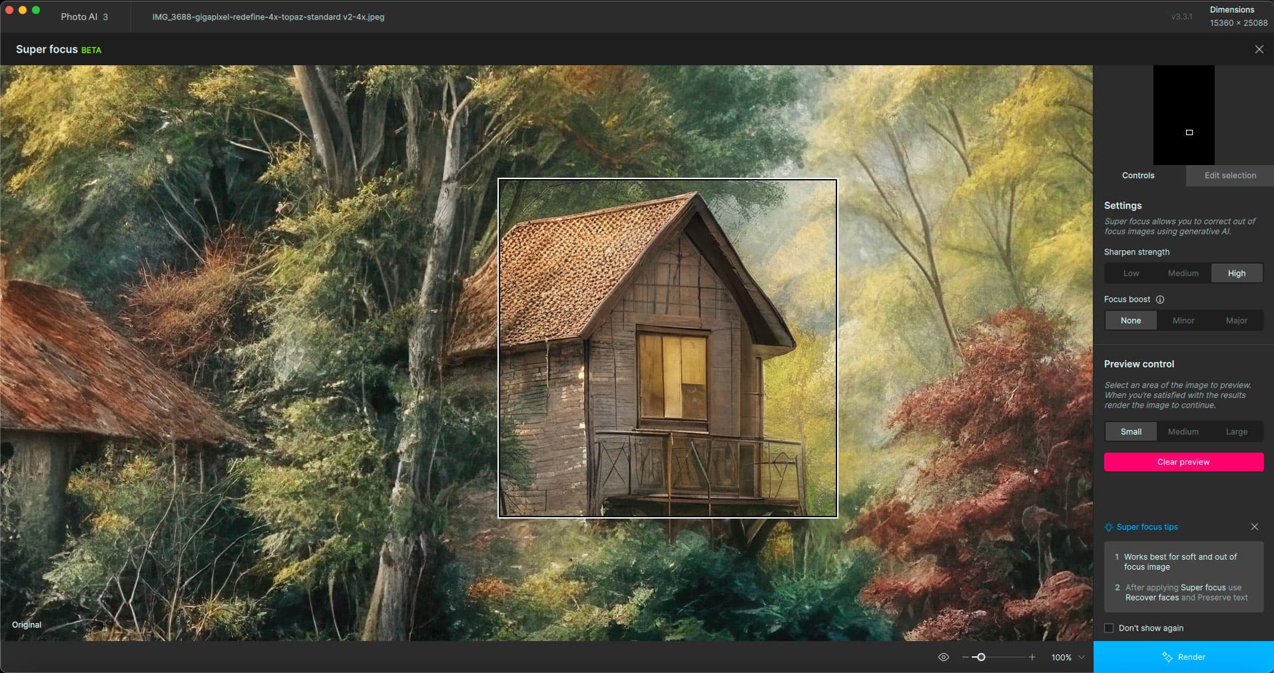The width and height of the screenshot is (1274, 673).
Task: Click the zoom in plus icon
Action: (1032, 657)
